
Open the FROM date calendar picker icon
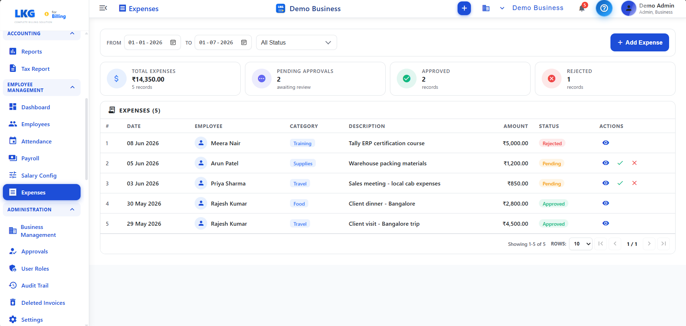tap(173, 42)
